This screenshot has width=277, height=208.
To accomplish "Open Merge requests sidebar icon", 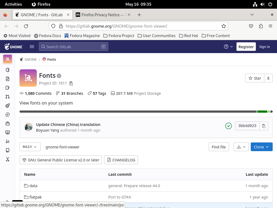I will (7, 97).
